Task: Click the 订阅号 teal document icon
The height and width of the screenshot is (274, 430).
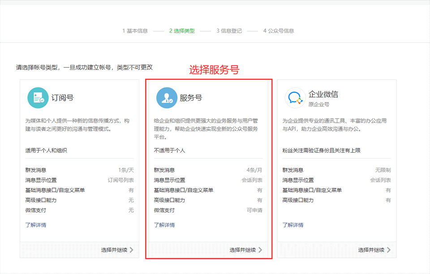Action: click(38, 98)
